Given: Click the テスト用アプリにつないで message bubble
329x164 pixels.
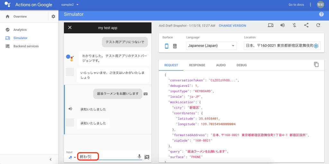Looking at the screenshot, I should (125, 42).
